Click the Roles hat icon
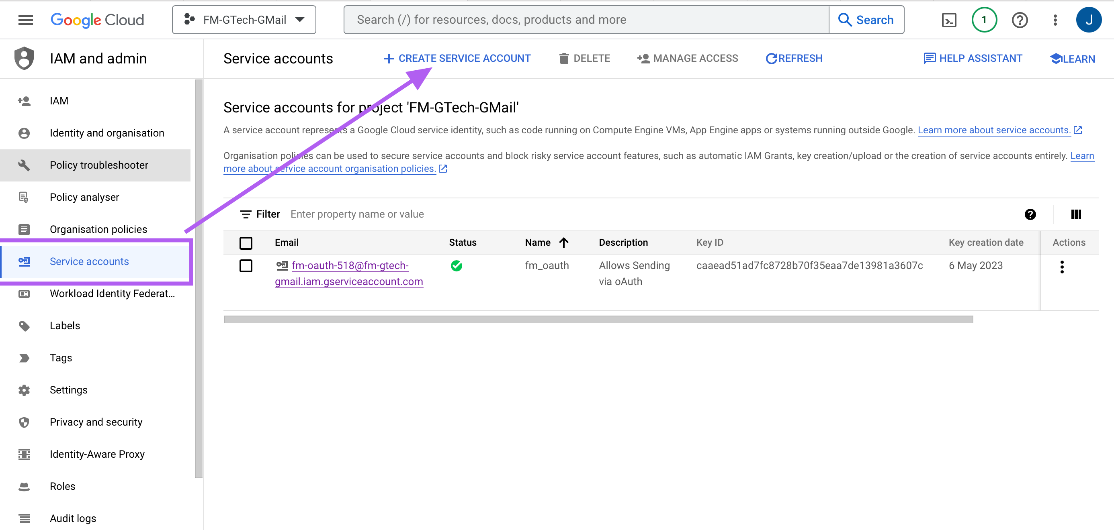Image resolution: width=1114 pixels, height=530 pixels. (x=24, y=486)
